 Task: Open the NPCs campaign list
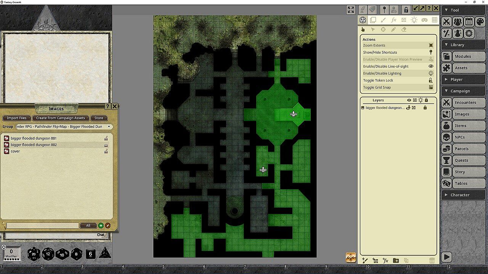pos(464,137)
